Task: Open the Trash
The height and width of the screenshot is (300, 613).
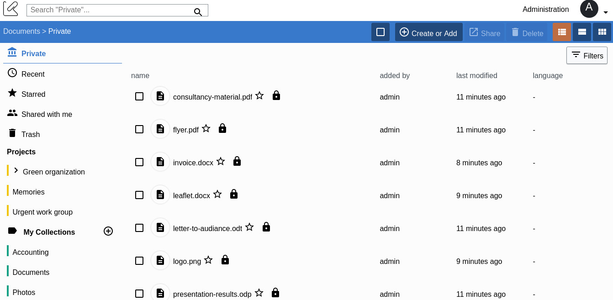Action: [x=31, y=134]
